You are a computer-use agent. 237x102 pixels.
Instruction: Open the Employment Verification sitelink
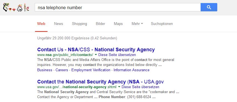(x=91, y=70)
